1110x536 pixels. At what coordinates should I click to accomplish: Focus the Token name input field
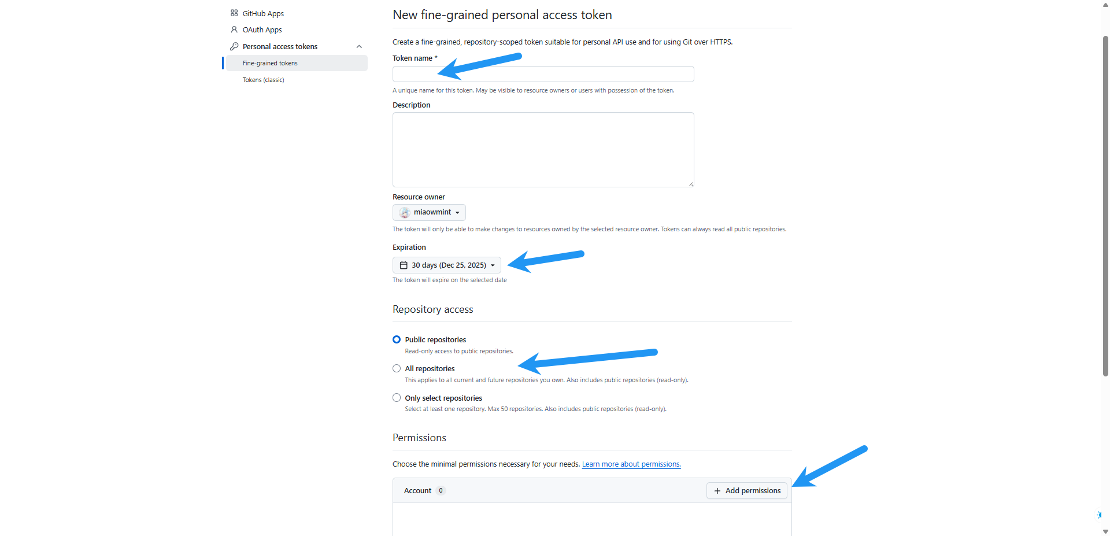pos(543,74)
